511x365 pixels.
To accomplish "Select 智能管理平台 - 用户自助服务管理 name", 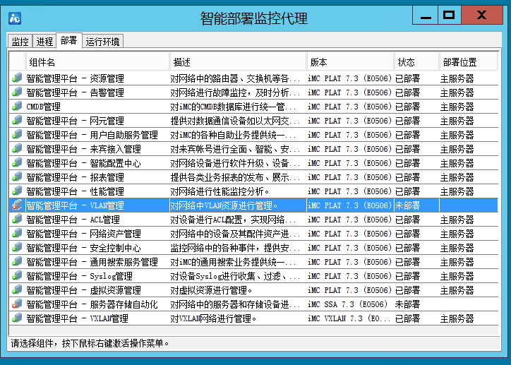I will coord(92,135).
